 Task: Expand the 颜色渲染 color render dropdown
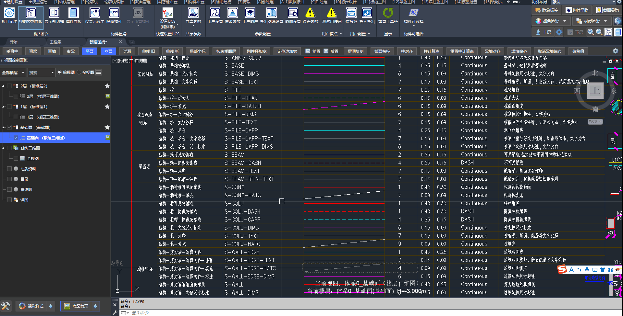point(564,21)
